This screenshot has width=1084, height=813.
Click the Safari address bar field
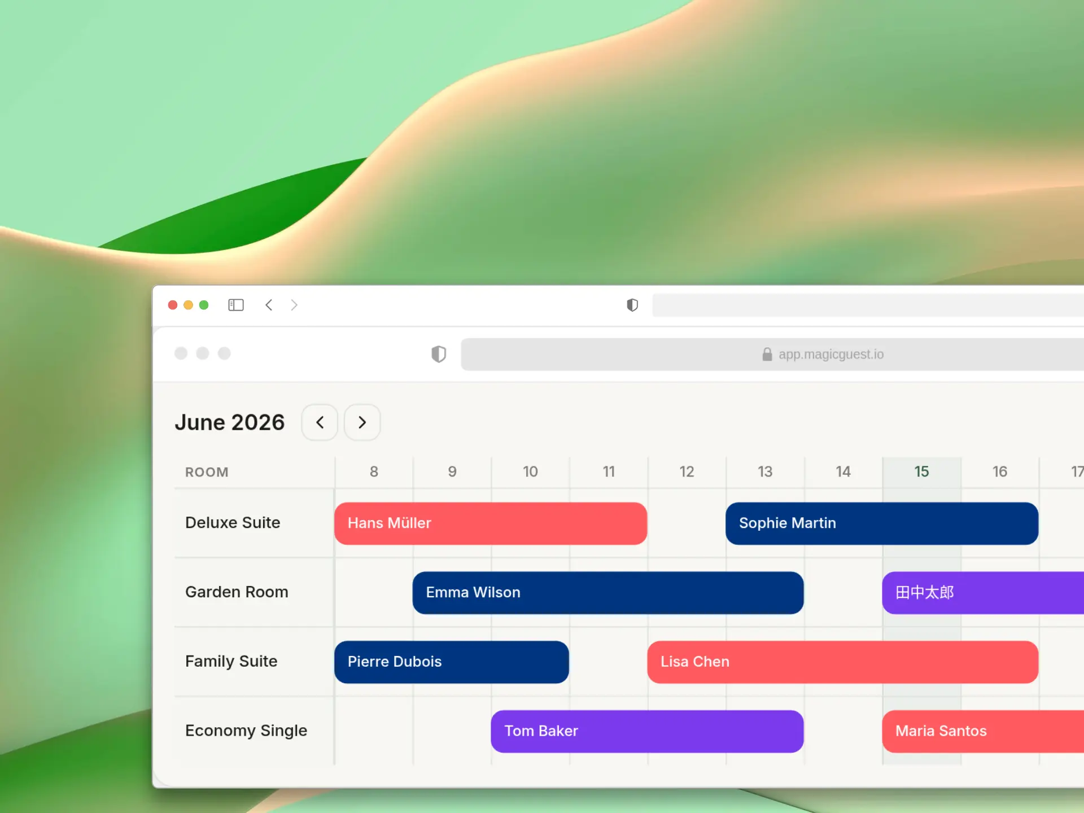coord(868,305)
